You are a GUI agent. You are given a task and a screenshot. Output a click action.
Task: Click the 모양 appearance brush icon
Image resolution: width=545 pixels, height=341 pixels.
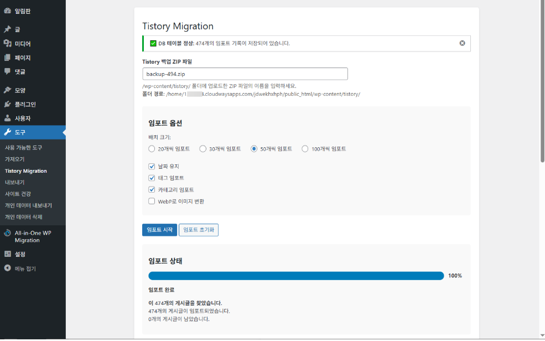click(7, 90)
